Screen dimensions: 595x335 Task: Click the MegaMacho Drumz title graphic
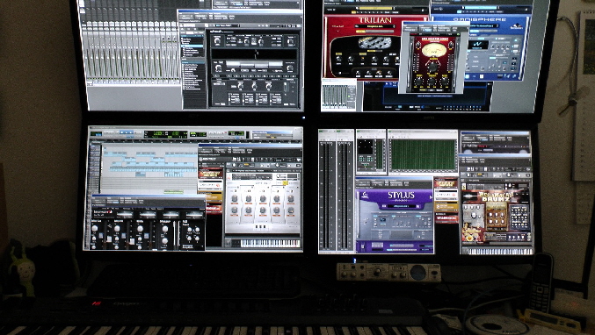(x=496, y=196)
